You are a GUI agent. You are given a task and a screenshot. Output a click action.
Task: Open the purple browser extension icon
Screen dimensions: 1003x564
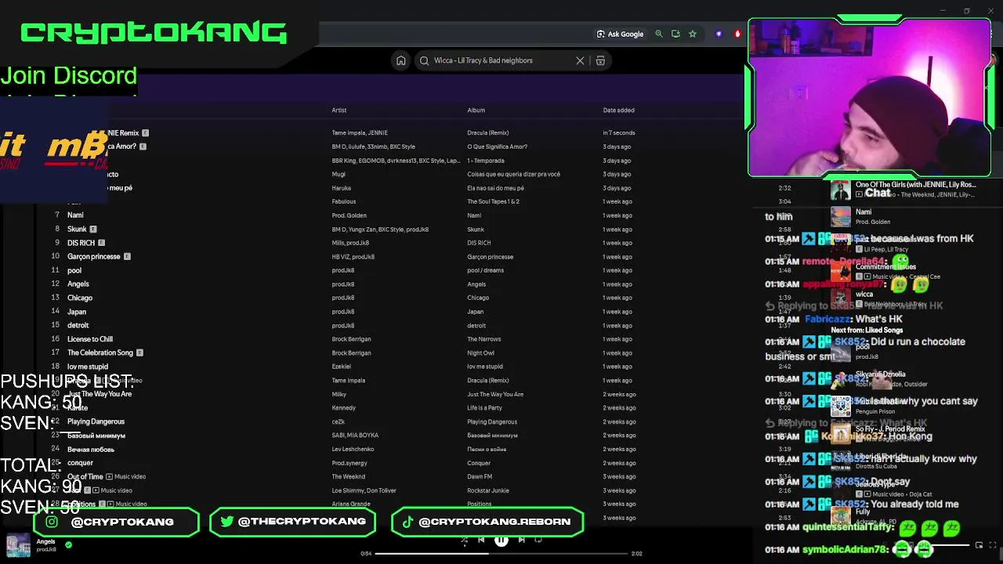tap(719, 34)
